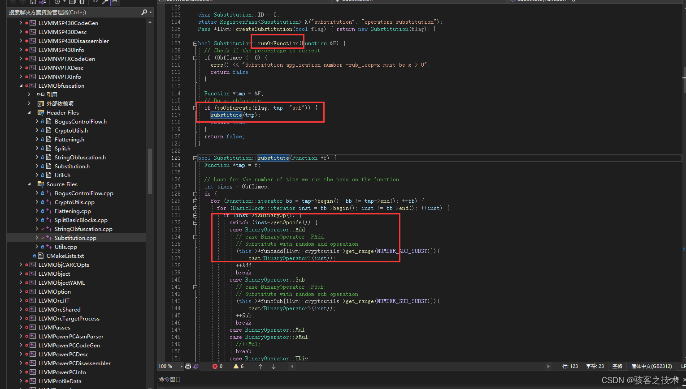Collapse the FSub comment block at line 141
This screenshot has height=389, width=686.
pos(195,287)
